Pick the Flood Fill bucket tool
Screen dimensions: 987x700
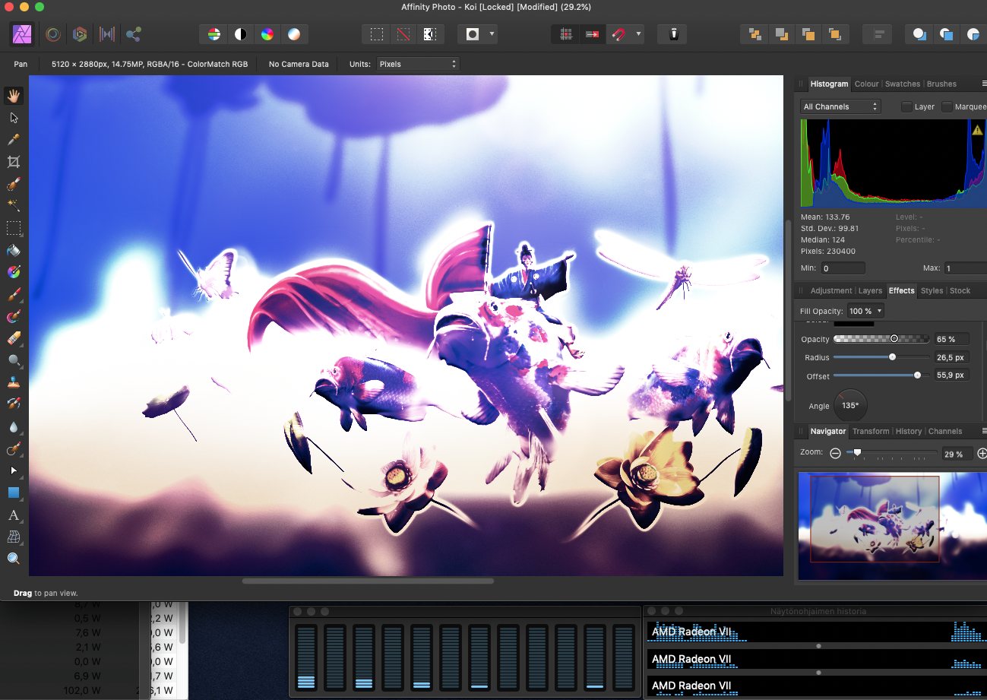(x=13, y=250)
